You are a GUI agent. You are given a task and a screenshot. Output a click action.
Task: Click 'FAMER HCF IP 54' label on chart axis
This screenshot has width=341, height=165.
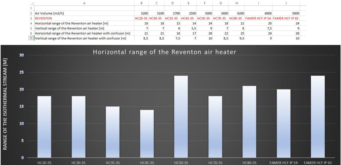click(284, 163)
